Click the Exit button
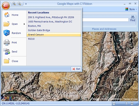This screenshot has height=106, width=139. coord(76,69)
